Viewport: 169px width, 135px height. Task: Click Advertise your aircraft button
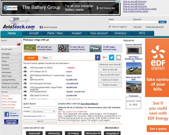[110, 65]
